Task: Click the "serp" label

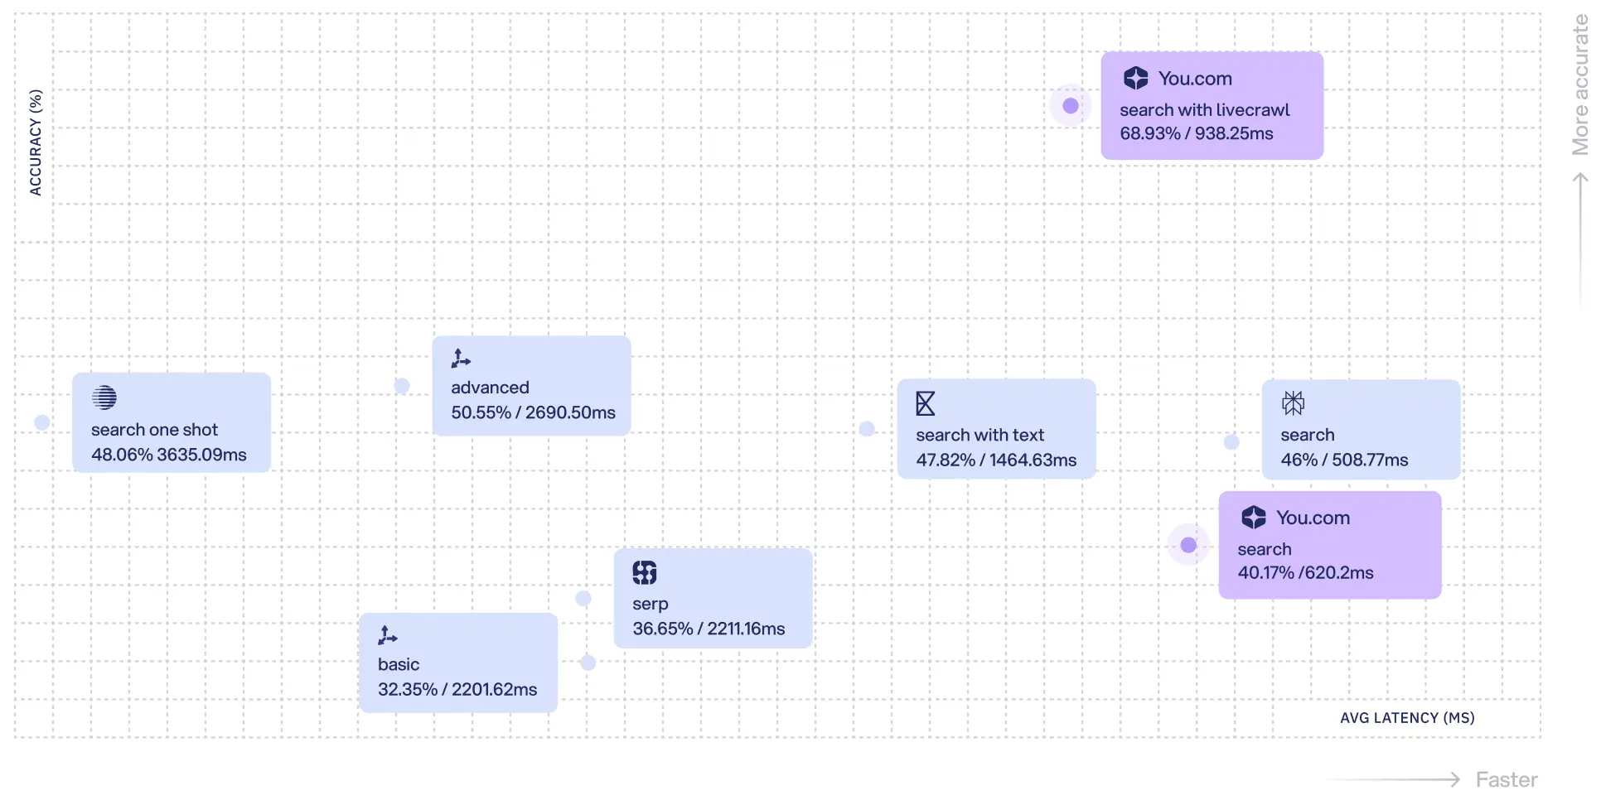Action: tap(650, 605)
